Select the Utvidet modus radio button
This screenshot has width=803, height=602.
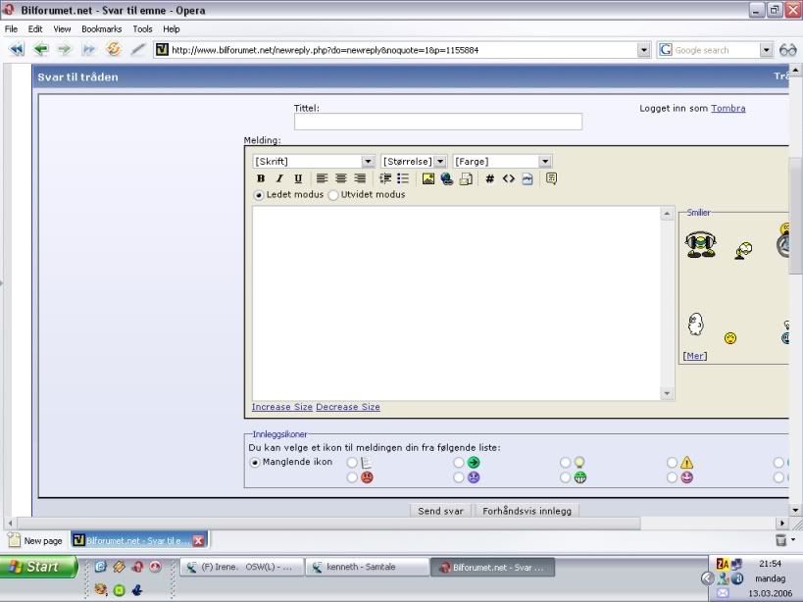pos(333,195)
